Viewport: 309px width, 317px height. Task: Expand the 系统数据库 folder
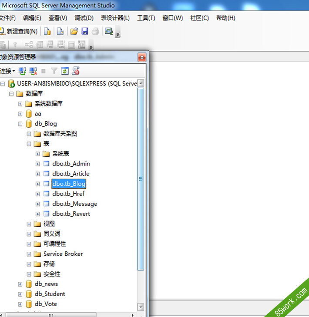(20, 104)
